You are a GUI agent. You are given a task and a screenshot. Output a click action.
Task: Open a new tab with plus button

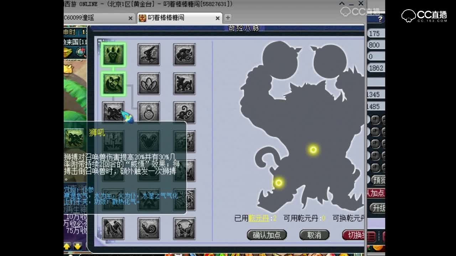pyautogui.click(x=228, y=17)
